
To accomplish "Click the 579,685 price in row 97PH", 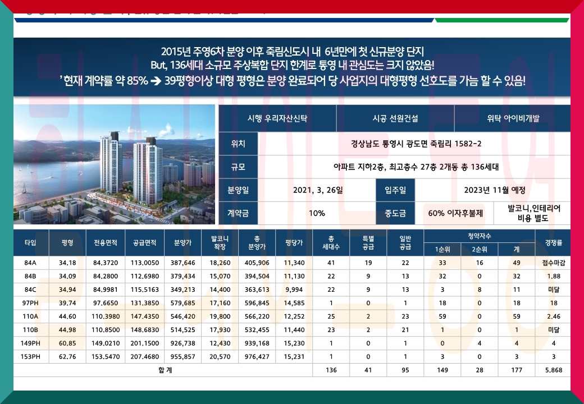I will (x=183, y=303).
